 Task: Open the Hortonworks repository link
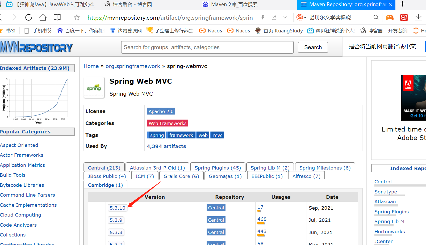[390, 231]
